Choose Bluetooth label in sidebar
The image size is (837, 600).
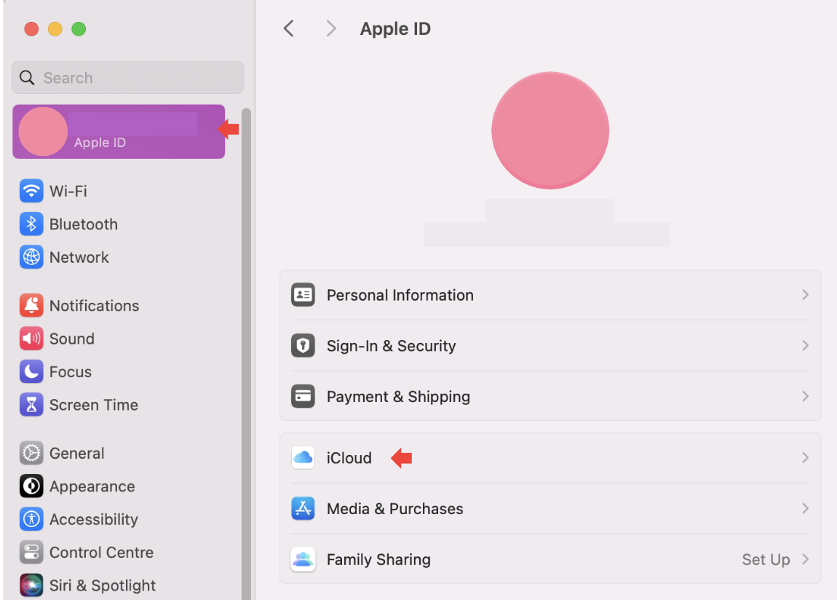[x=84, y=224]
